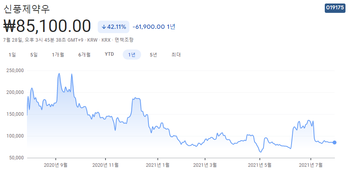Click the stock name 신풍제약우
Image resolution: width=349 pixels, height=173 pixels.
[x=27, y=9]
